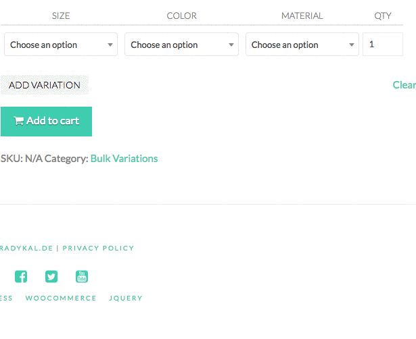This screenshot has height=339, width=416.
Task: Follow the jQuery footer link
Action: pos(126,298)
